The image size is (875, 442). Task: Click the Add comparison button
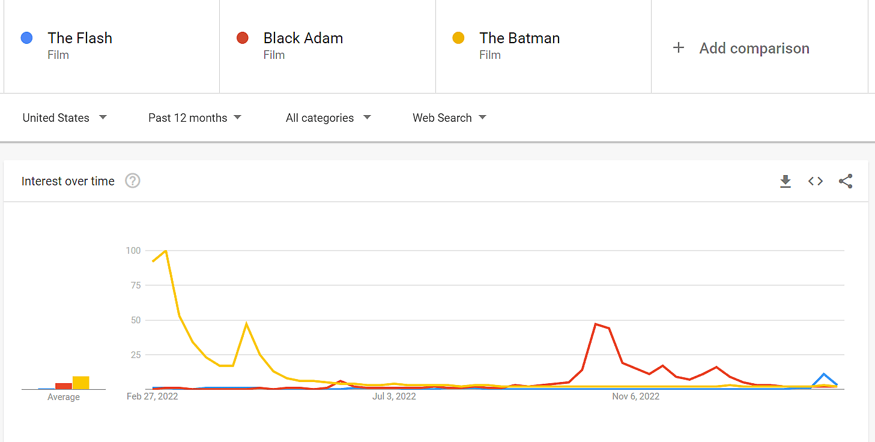[x=754, y=48]
